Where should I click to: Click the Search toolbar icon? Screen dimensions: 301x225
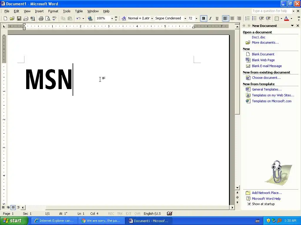coord(33,18)
